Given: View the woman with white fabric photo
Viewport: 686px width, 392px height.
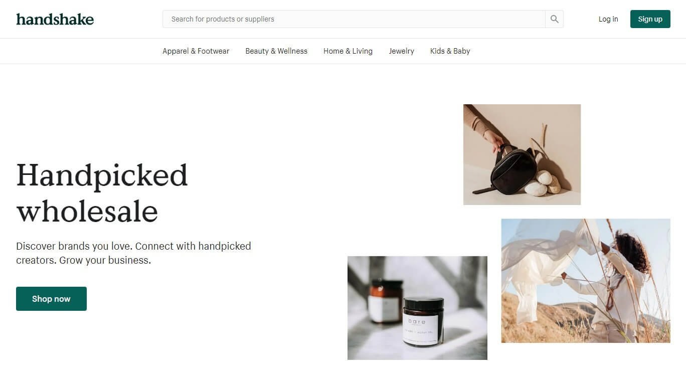Looking at the screenshot, I should [586, 281].
